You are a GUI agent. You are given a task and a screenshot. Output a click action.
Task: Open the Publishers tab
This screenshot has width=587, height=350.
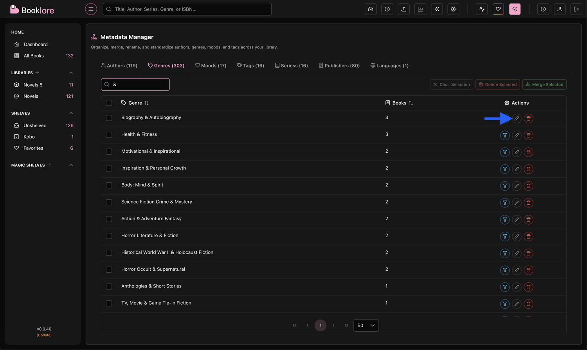(339, 66)
